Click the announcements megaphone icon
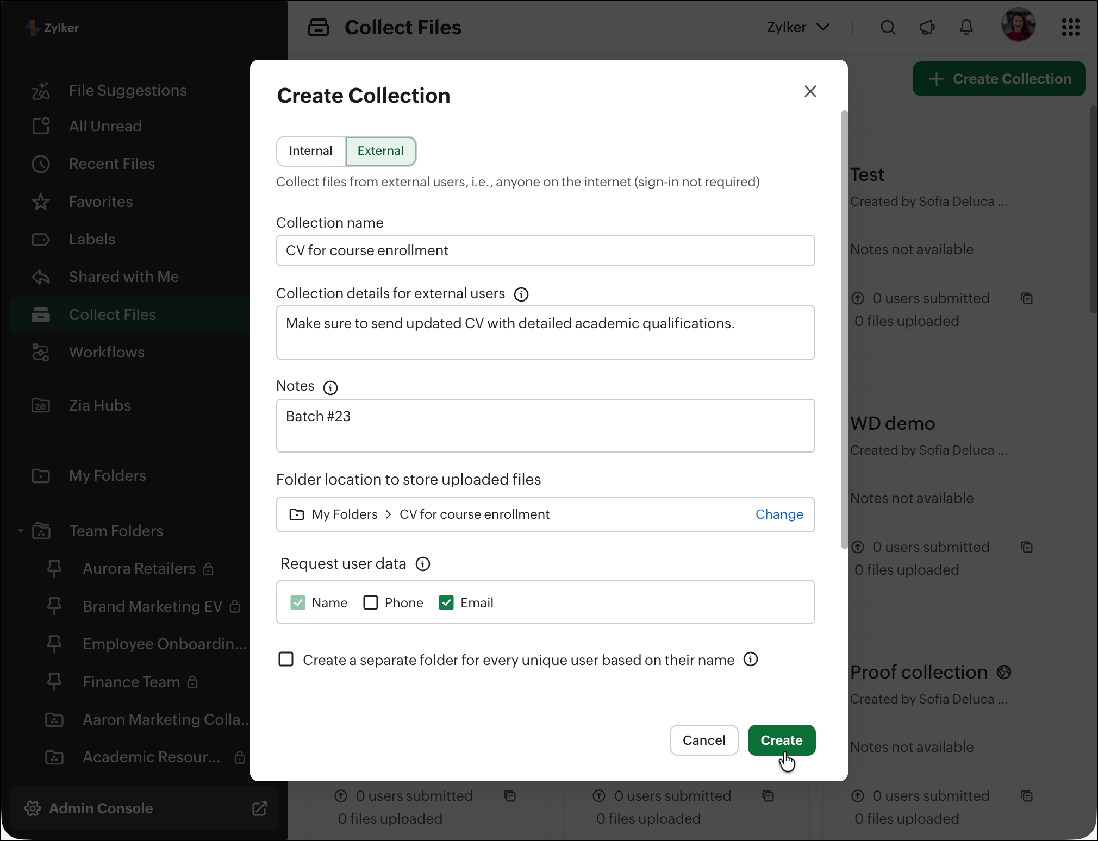Image resolution: width=1098 pixels, height=841 pixels. (927, 27)
